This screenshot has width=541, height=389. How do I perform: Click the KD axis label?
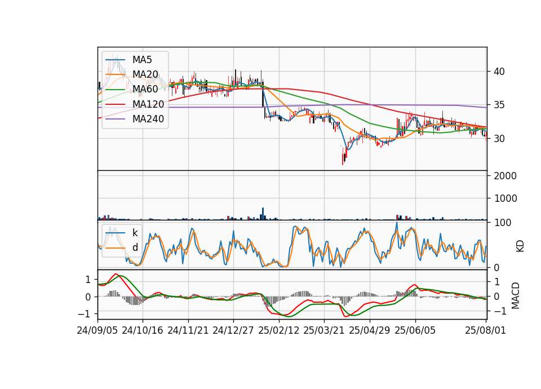[520, 246]
